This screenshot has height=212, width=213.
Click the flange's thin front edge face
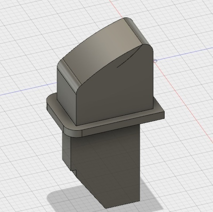point(122,125)
